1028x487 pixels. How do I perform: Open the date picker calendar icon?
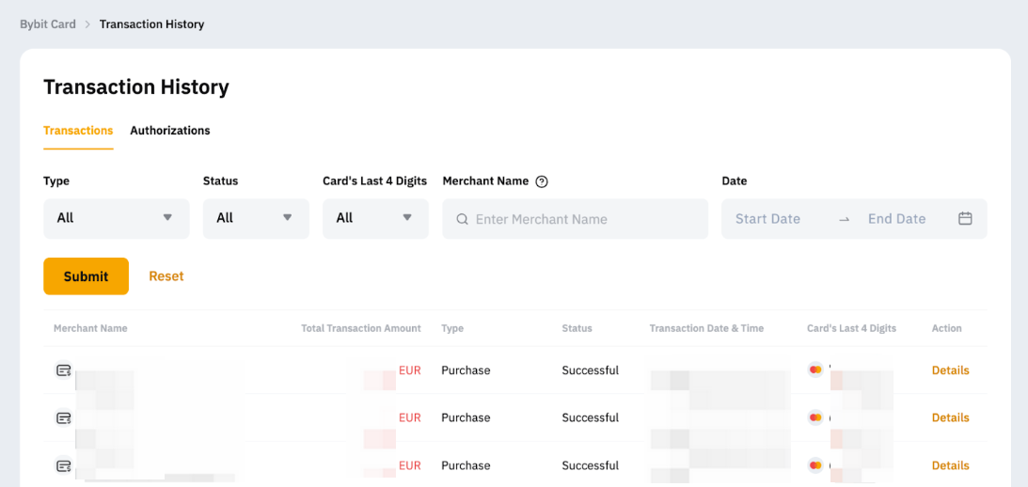tap(965, 218)
